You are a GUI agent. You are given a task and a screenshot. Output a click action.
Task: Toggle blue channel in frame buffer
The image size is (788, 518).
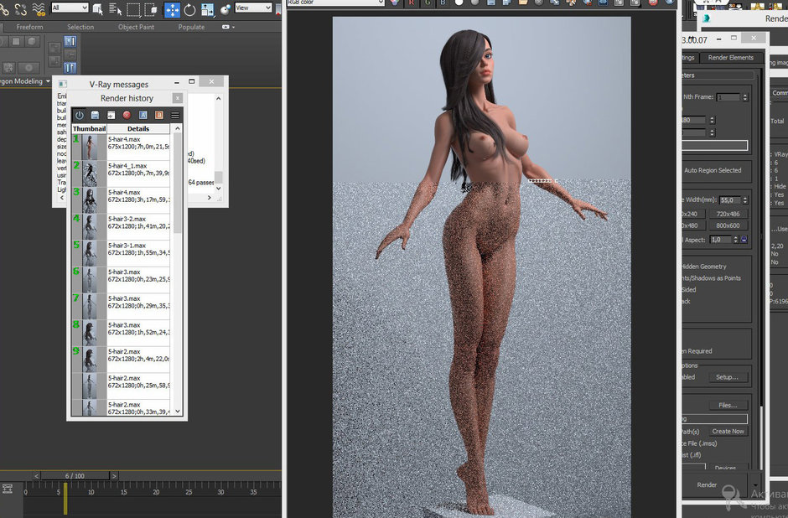pyautogui.click(x=443, y=3)
